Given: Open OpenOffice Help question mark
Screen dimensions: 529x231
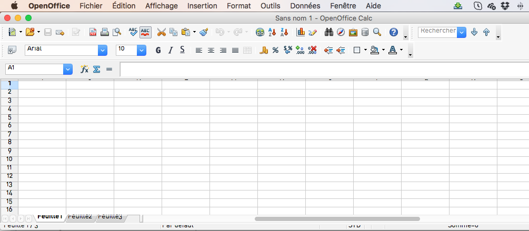Looking at the screenshot, I should (393, 33).
